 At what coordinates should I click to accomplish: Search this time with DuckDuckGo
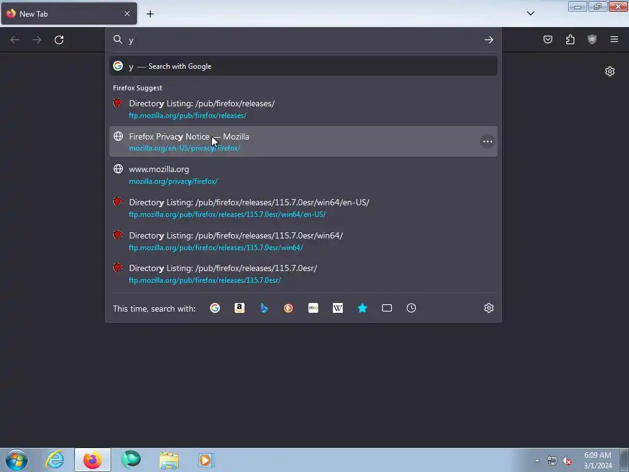point(289,308)
